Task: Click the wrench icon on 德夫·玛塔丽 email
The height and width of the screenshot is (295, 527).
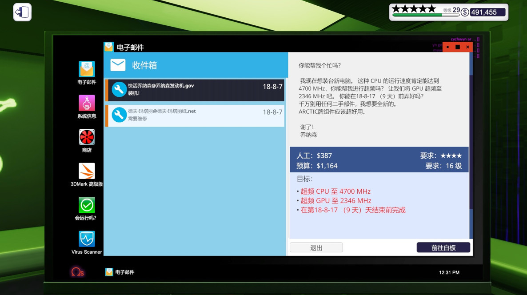Action: (119, 115)
